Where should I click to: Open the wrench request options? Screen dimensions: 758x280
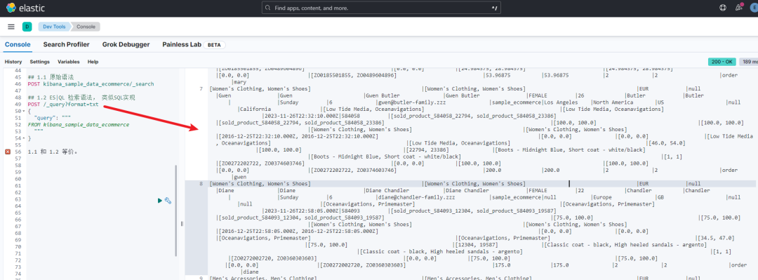(x=168, y=200)
